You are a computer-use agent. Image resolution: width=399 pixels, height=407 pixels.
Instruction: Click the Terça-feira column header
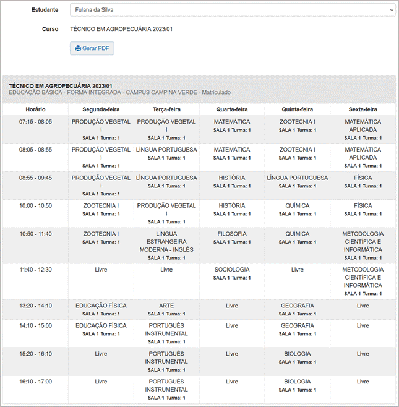[166, 109]
